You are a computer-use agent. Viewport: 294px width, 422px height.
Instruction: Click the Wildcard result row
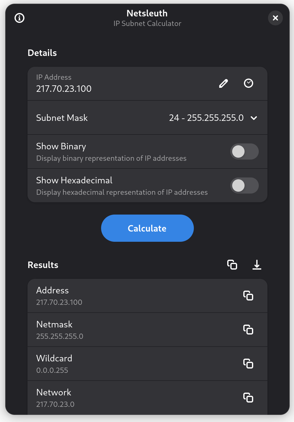pyautogui.click(x=124, y=364)
